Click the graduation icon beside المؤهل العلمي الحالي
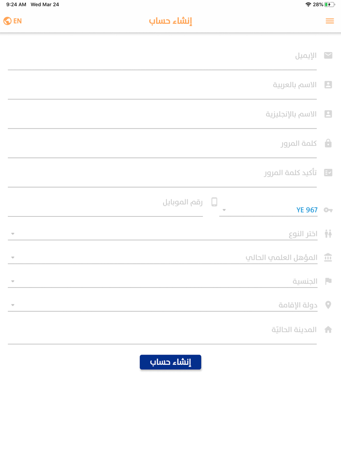This screenshot has height=455, width=341. 328,257
